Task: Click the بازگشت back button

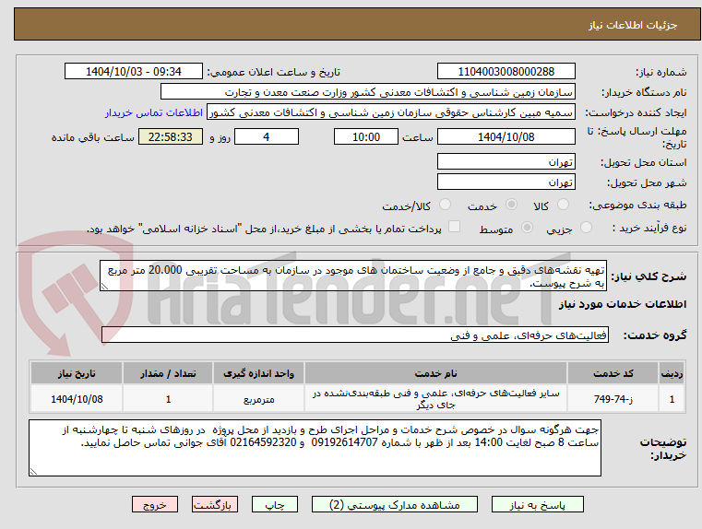Action: tap(214, 504)
